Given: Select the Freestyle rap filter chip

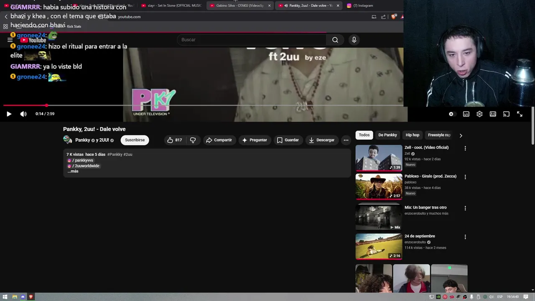Looking at the screenshot, I should (x=439, y=135).
